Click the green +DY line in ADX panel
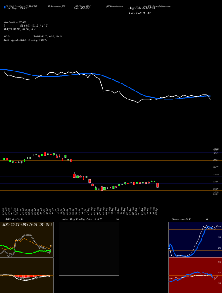This screenshot has width=222, height=293. click(26, 253)
